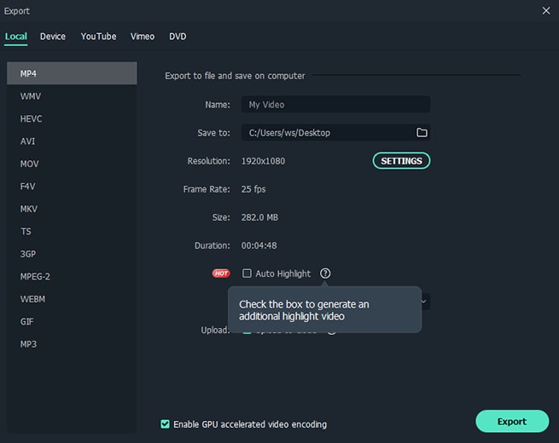Open the Vimeo export tab
This screenshot has height=443, width=559.
143,37
